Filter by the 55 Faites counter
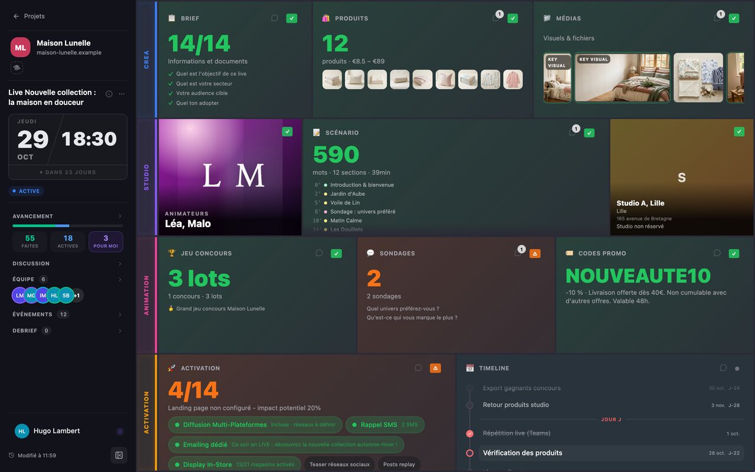Image resolution: width=755 pixels, height=472 pixels. pyautogui.click(x=30, y=241)
